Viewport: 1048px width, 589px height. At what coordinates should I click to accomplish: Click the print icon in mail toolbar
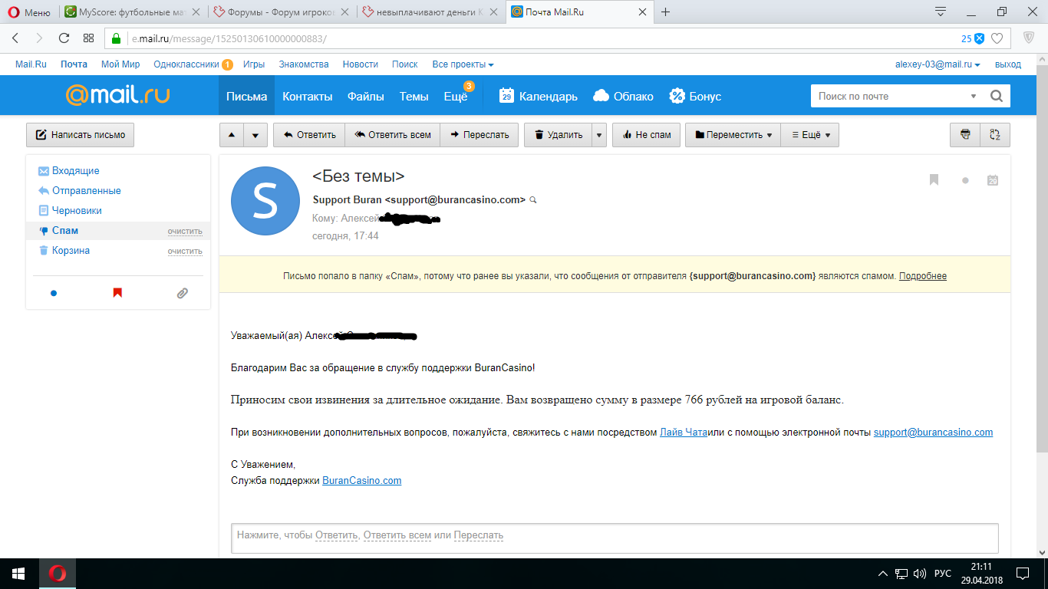pyautogui.click(x=965, y=135)
